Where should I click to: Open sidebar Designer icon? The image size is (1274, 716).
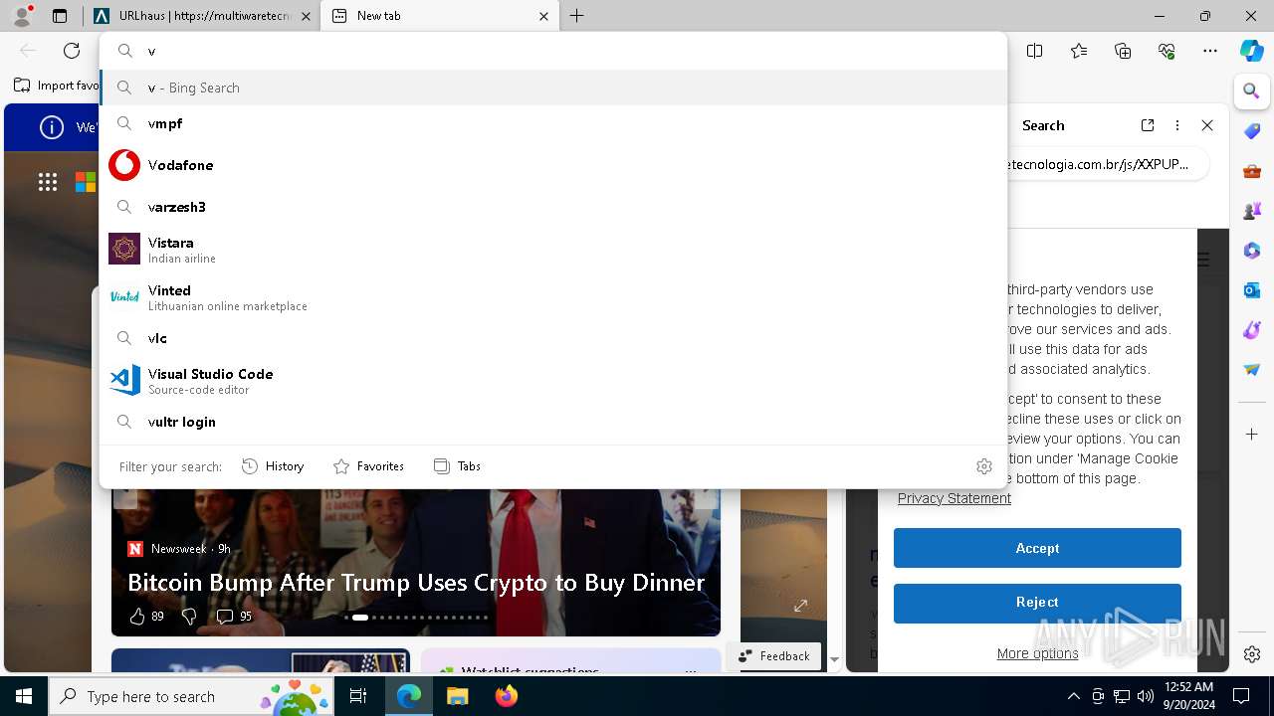click(1252, 330)
